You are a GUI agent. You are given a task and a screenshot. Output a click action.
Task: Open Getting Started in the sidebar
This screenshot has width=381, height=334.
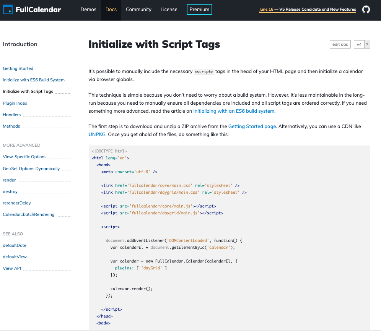pos(18,68)
